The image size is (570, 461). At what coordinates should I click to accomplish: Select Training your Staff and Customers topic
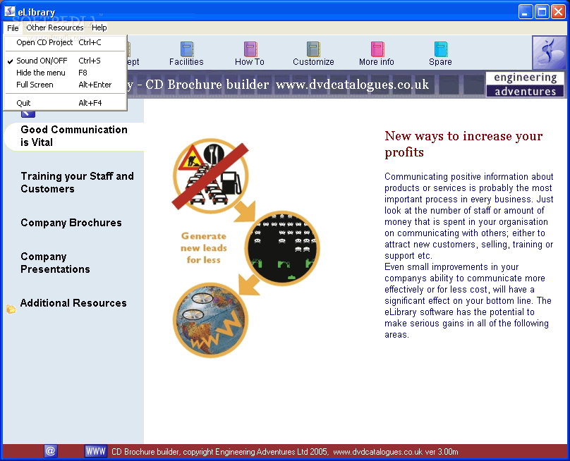coord(77,183)
